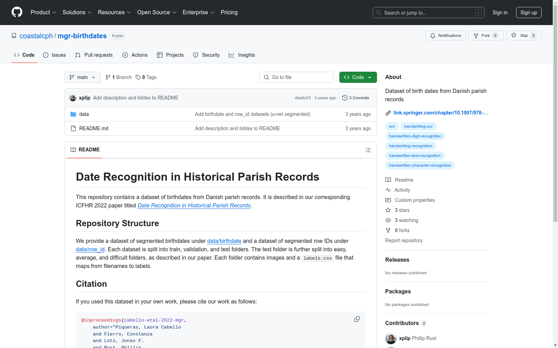Copy the citation code block
Image resolution: width=558 pixels, height=348 pixels.
(x=357, y=319)
